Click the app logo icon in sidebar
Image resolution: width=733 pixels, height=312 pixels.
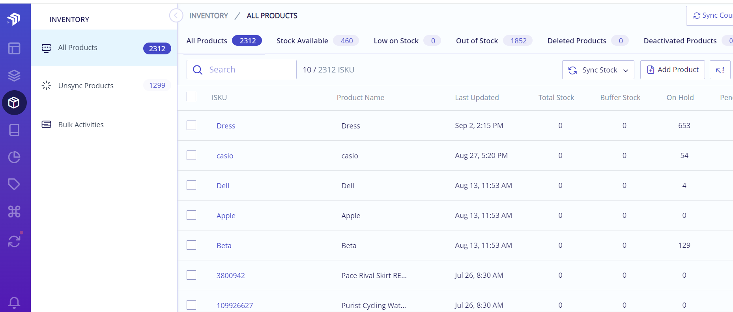pyautogui.click(x=14, y=19)
